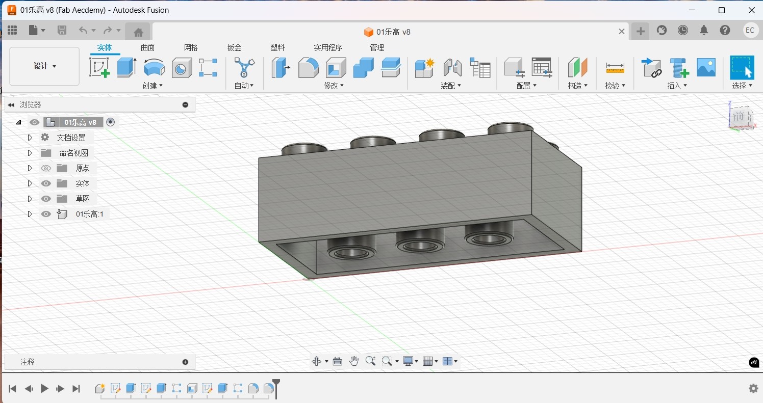Click the Insert Derive icon
Screen dimensions: 763x403
[651, 67]
